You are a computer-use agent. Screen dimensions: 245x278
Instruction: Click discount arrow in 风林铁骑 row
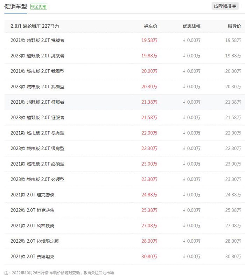pos(184,225)
